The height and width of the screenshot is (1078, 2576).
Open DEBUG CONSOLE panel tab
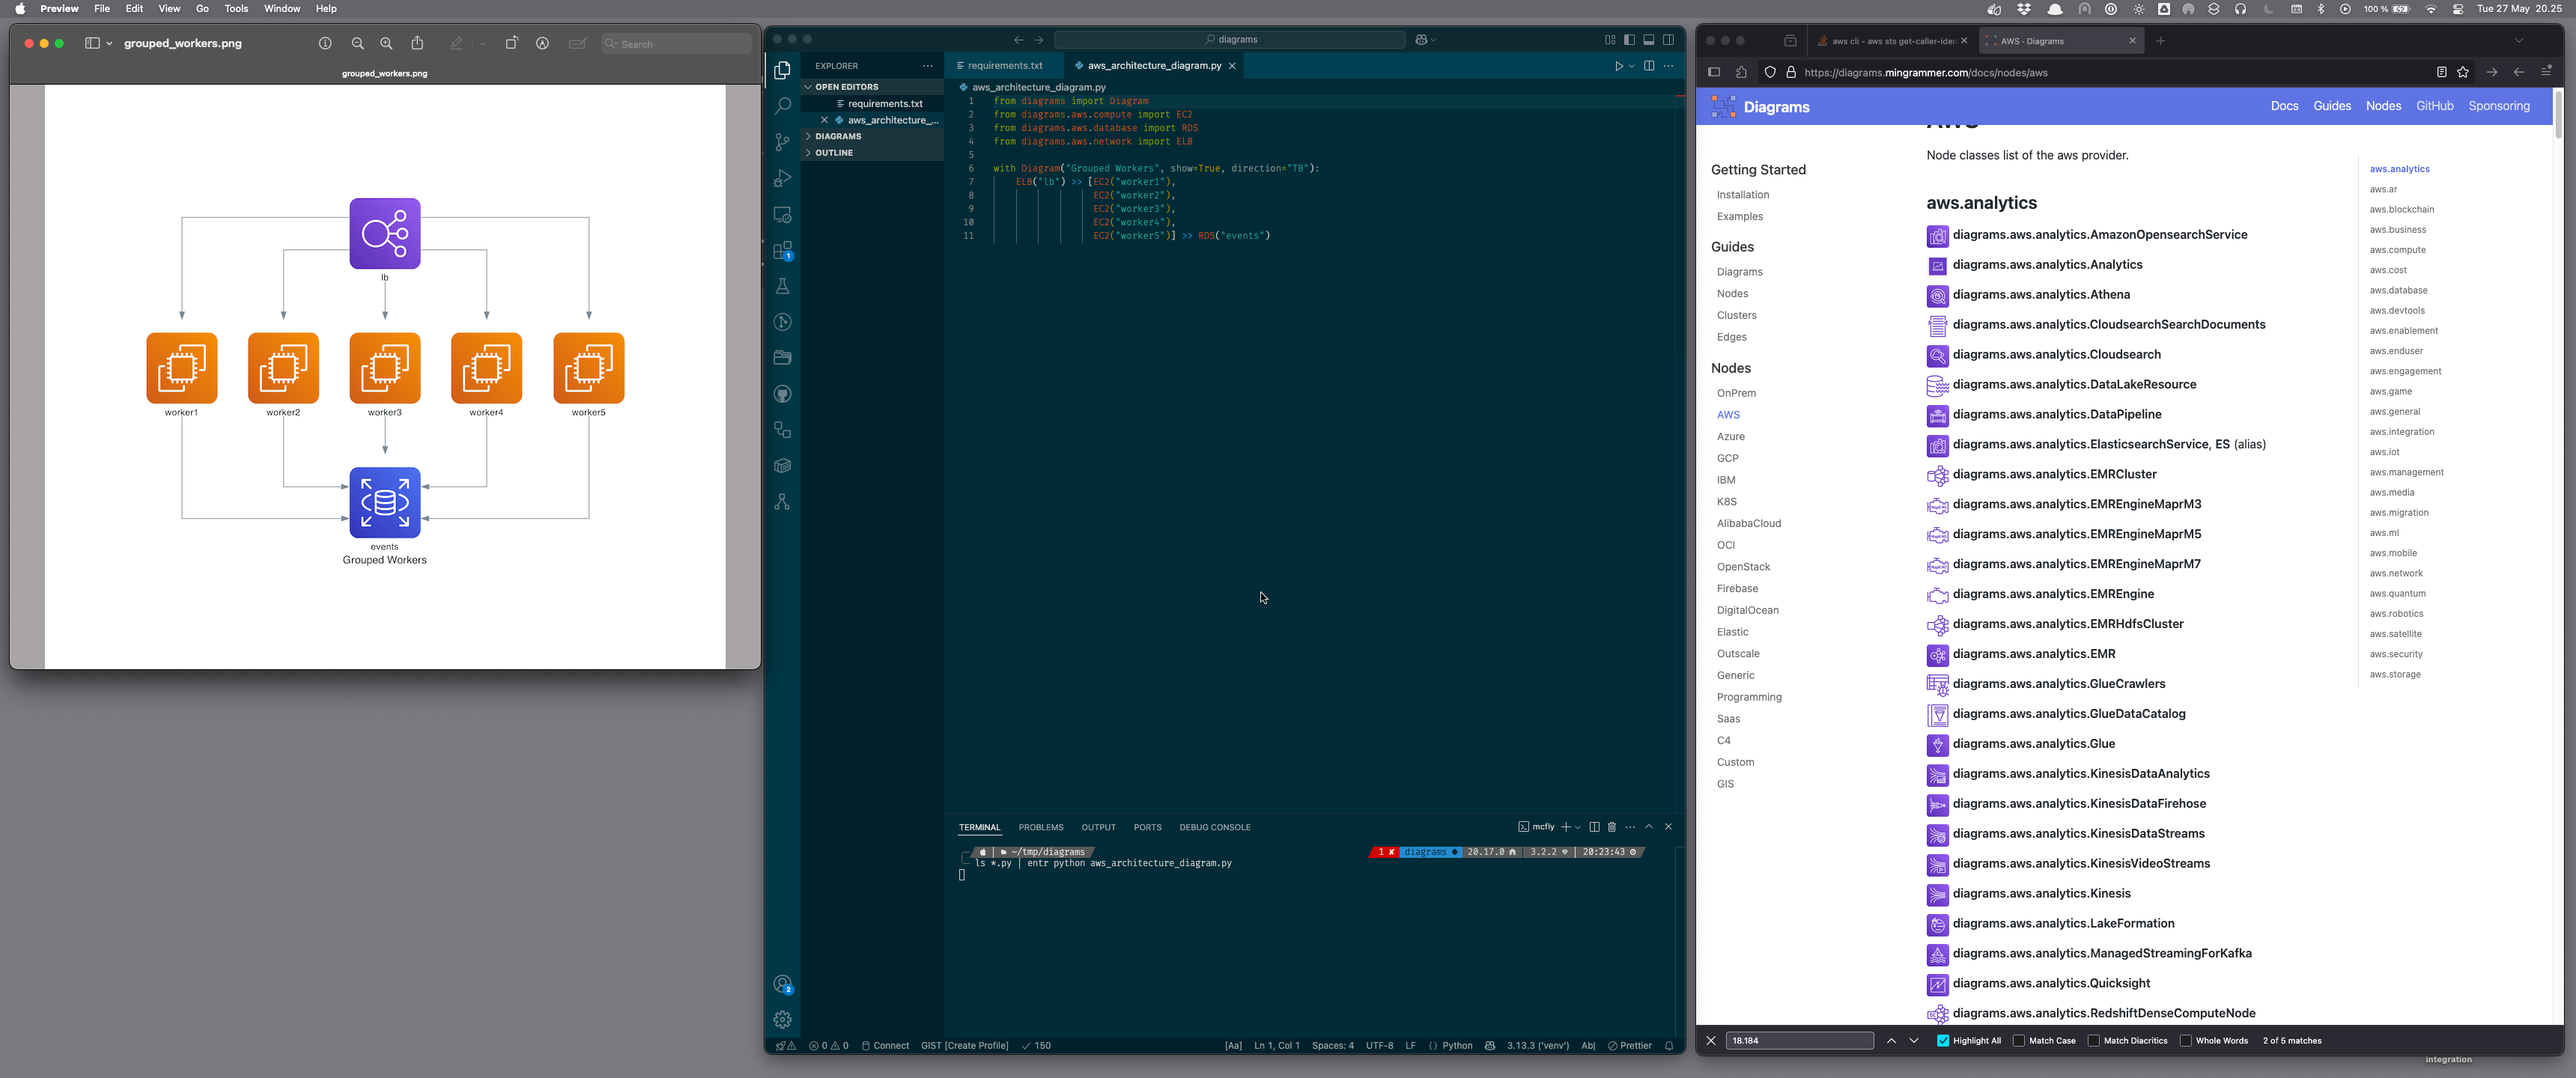[x=1214, y=827]
